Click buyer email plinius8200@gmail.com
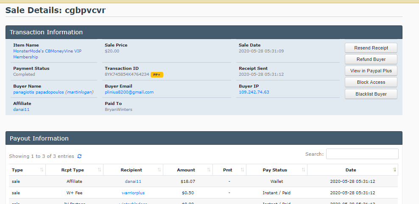This screenshot has height=204, width=419. click(x=129, y=92)
